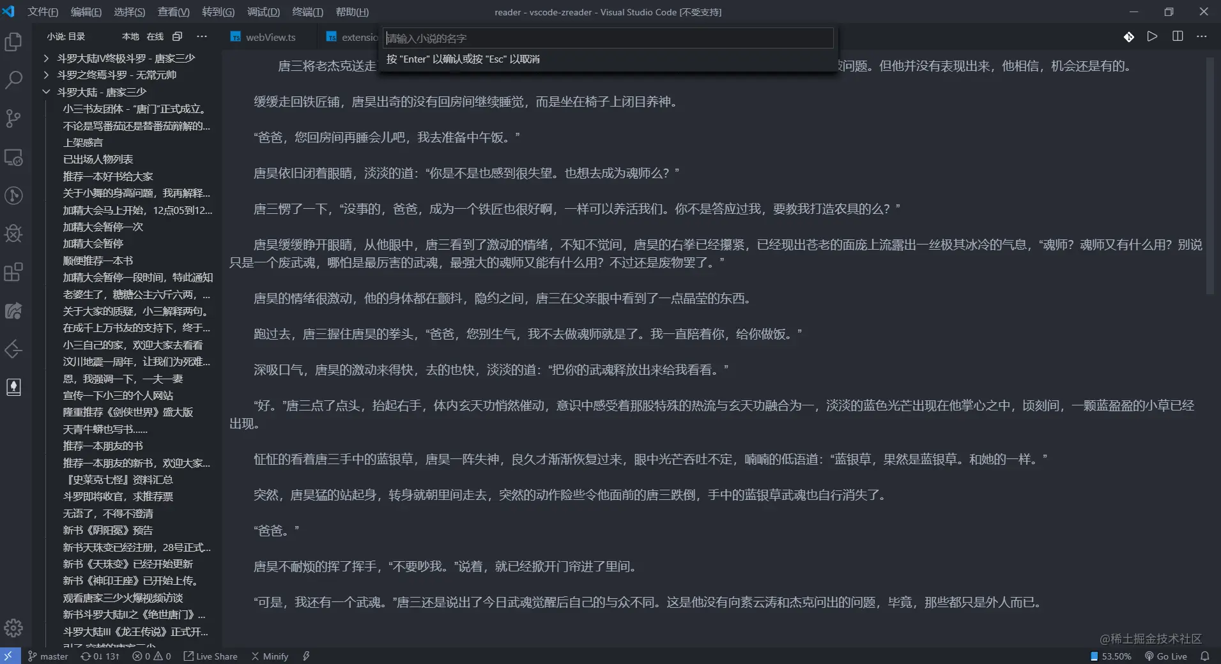Open the Manage settings gear icon
1221x664 pixels.
(13, 628)
